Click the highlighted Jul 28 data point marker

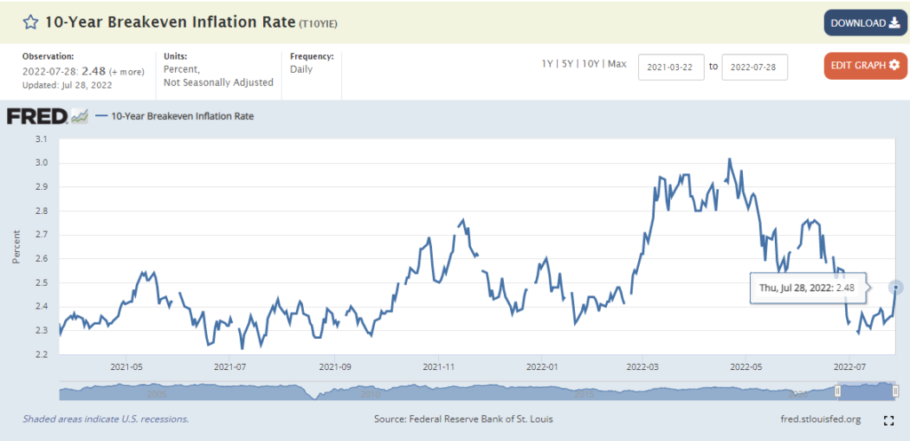pyautogui.click(x=896, y=287)
